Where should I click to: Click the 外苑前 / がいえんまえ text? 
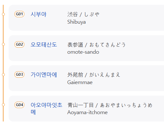click(x=94, y=75)
